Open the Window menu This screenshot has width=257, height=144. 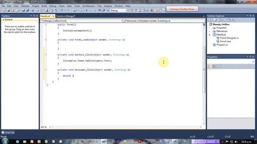coord(118,6)
